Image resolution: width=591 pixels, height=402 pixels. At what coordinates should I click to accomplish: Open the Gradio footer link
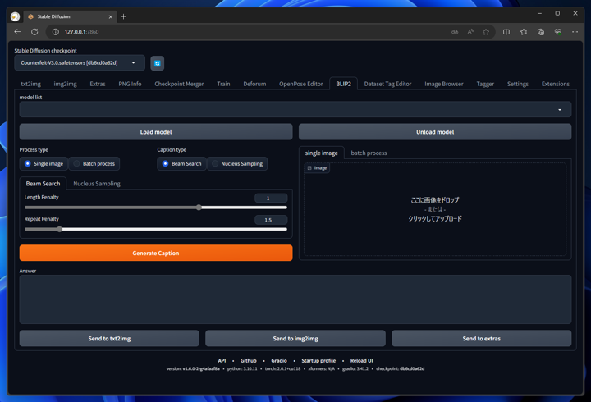click(x=279, y=360)
